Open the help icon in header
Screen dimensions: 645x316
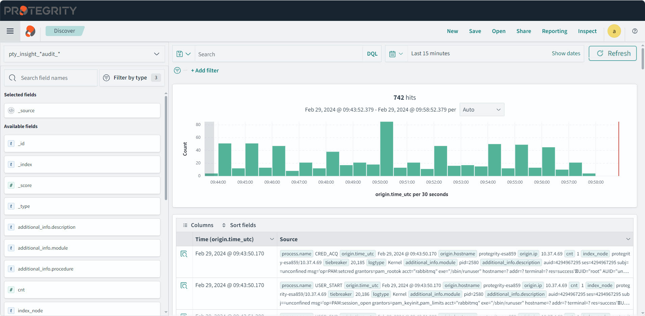click(x=635, y=31)
